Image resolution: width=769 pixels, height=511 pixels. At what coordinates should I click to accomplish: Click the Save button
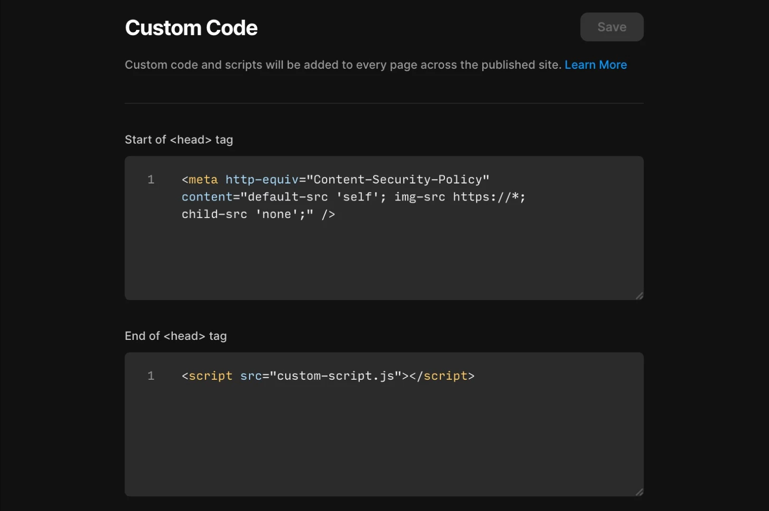point(611,27)
